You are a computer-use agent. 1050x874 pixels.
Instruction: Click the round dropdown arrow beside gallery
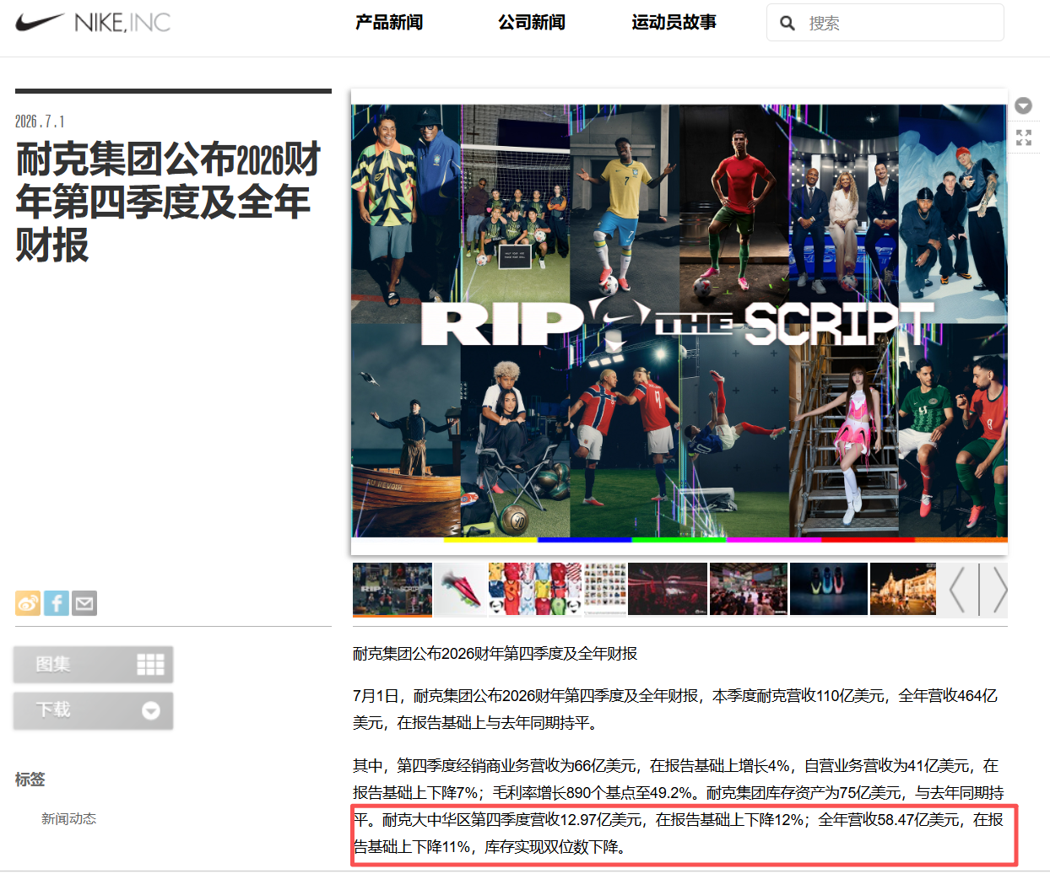(1024, 105)
